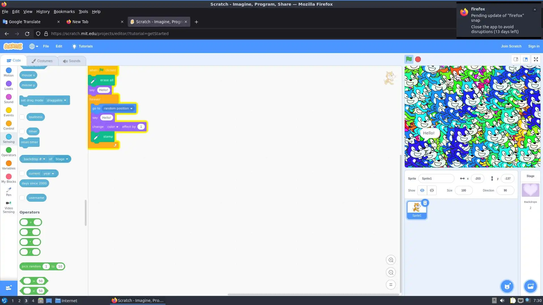Enter full screen stage mode
Screen dimensions: 543x305
pyautogui.click(x=536, y=59)
